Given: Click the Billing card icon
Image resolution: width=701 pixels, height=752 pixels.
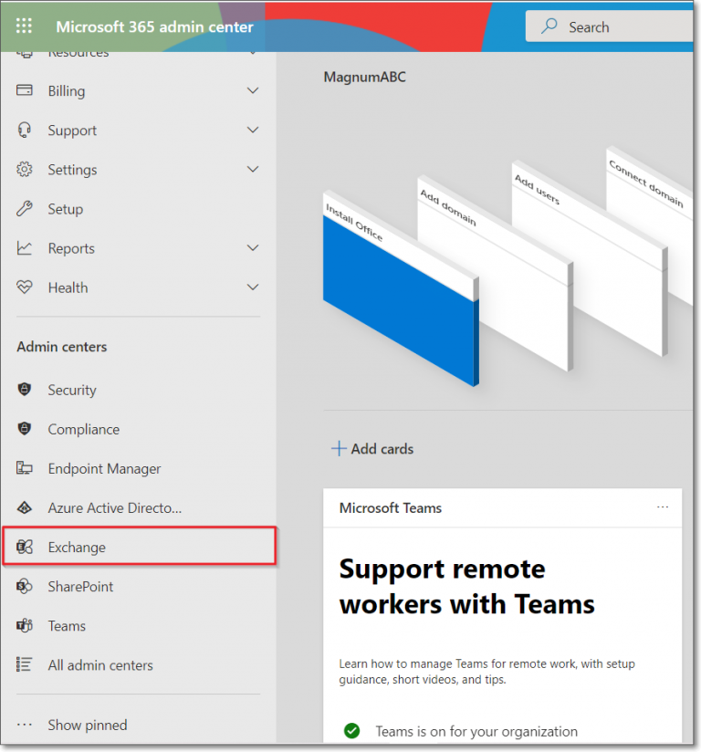Looking at the screenshot, I should [25, 90].
